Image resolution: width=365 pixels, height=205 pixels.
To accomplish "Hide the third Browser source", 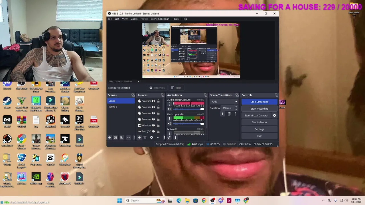I will pos(153,113).
